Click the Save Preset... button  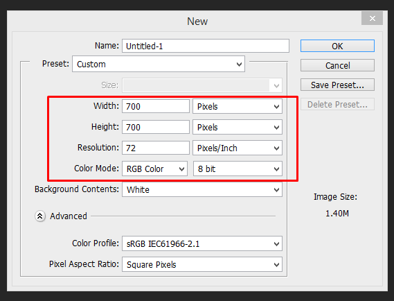pos(337,85)
